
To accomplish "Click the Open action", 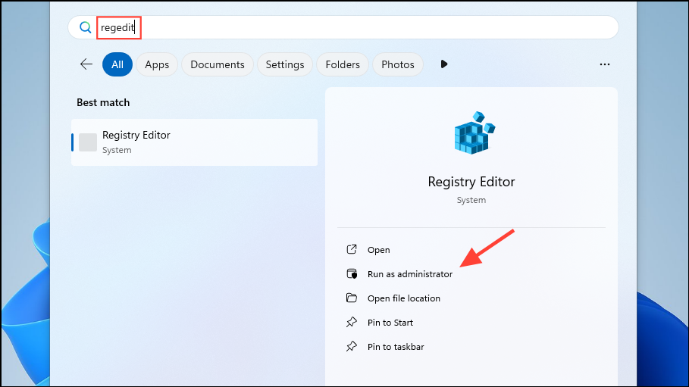I will (379, 249).
